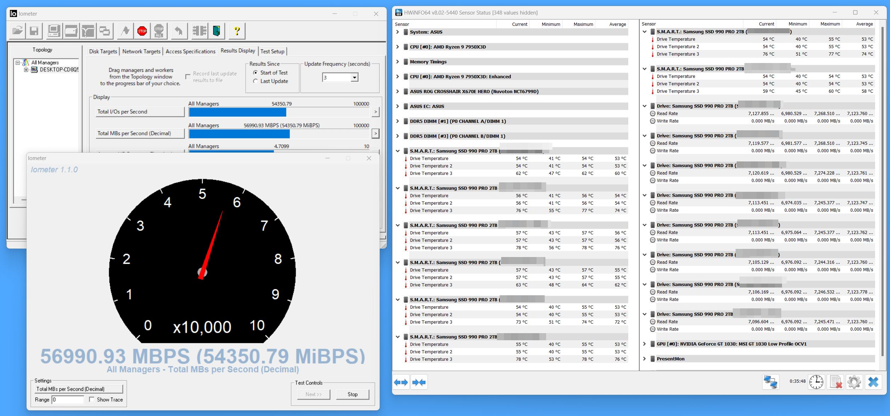Expand the ASUS EC: ASUS sensor group
Viewport: 890px width, 416px height.
click(398, 106)
